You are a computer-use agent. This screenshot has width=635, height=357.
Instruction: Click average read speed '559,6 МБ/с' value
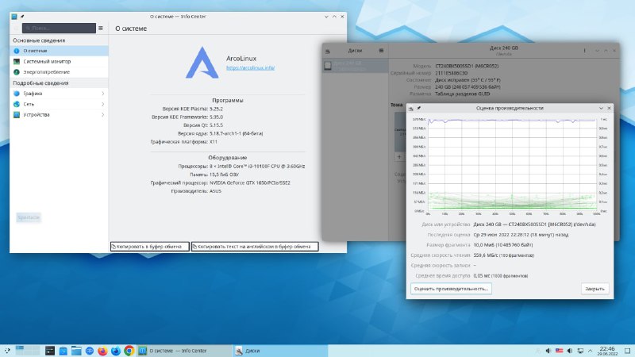(x=503, y=255)
